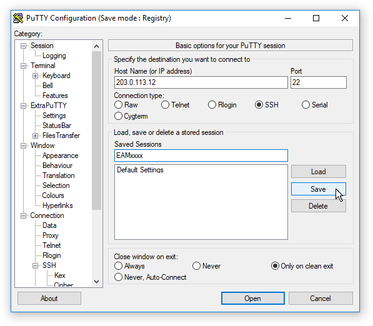Collapse the Session tree node
Screen dimensions: 373x326
click(23, 46)
